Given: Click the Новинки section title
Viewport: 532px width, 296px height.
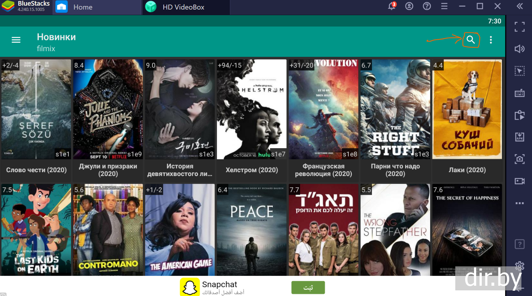Looking at the screenshot, I should [x=56, y=37].
